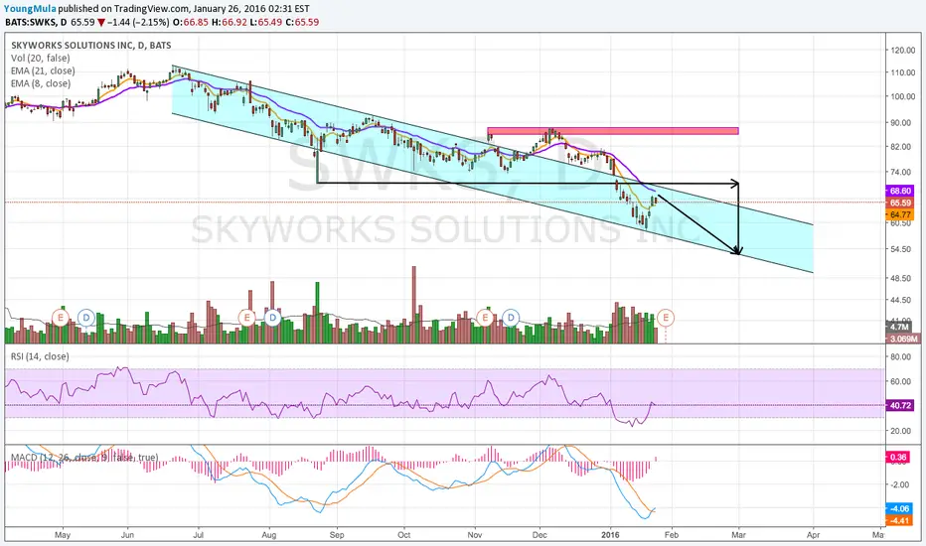
Task: Click the Feb label on time axis
Action: coord(672,535)
